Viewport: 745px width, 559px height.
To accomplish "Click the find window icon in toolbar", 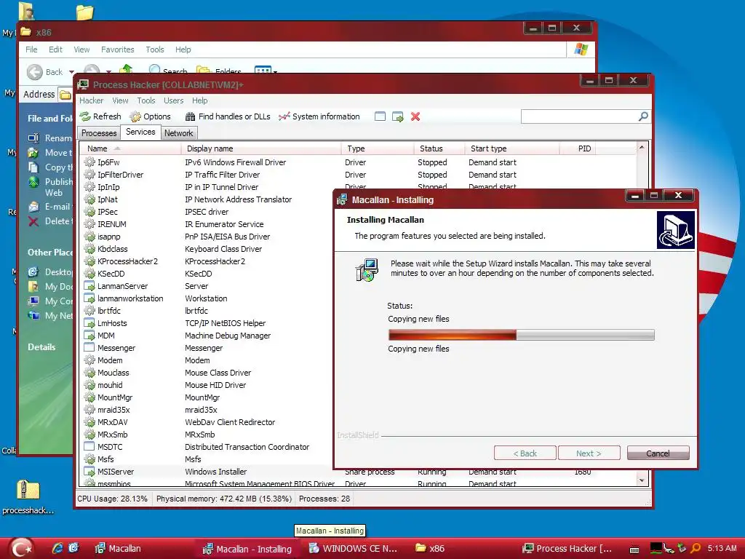I will pos(380,116).
